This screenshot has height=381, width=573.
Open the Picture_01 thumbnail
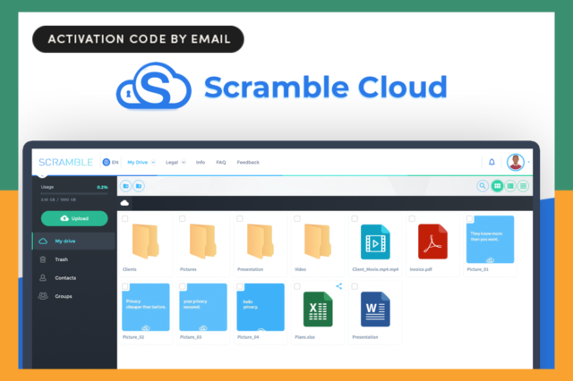(490, 239)
